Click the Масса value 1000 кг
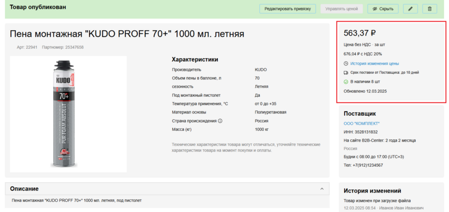The width and height of the screenshot is (449, 212). pyautogui.click(x=262, y=130)
